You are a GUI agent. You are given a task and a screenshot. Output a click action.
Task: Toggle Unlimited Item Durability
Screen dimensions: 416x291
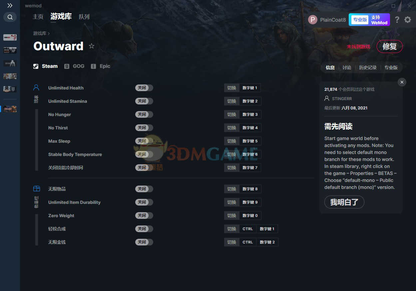click(144, 202)
